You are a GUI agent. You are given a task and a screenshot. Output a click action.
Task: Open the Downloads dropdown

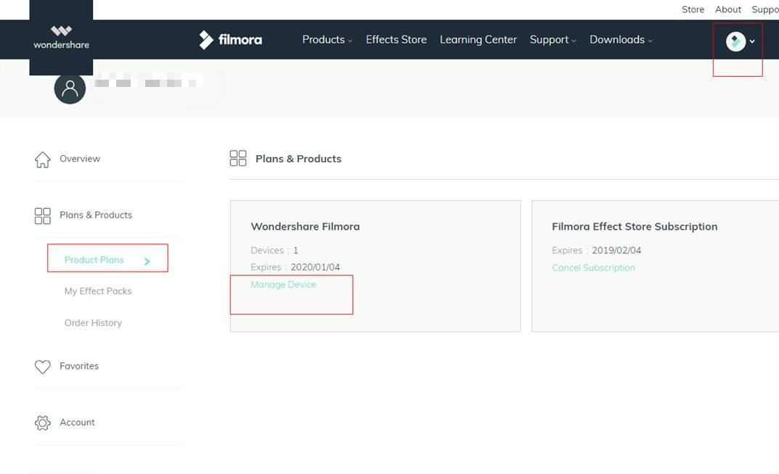tap(620, 39)
